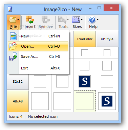Choose Save As... menu entry
128x130 pixels.
point(38,56)
